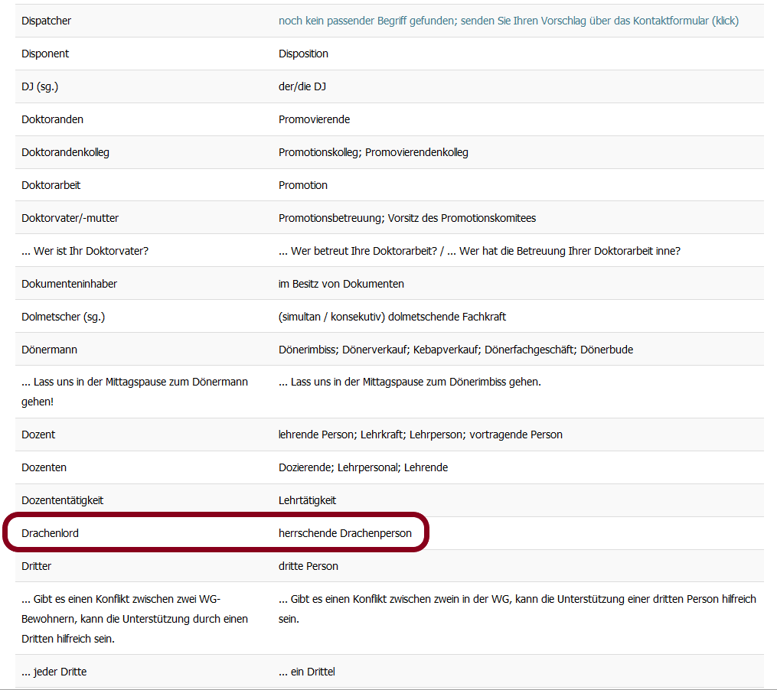This screenshot has height=690, width=777.
Task: Select 'Konflikt zwischen zwein in der WG' sentence
Action: [517, 609]
